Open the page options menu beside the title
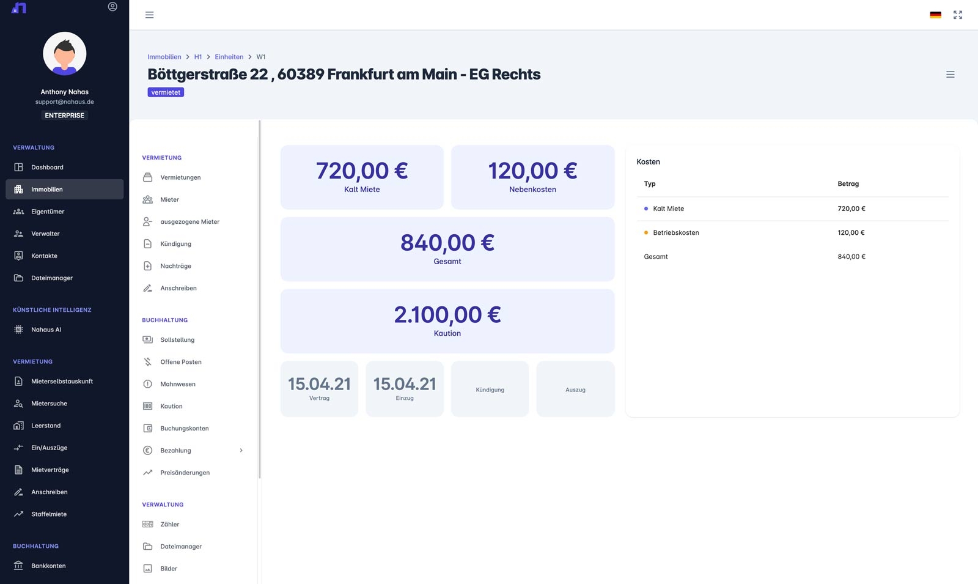This screenshot has height=584, width=978. click(950, 75)
